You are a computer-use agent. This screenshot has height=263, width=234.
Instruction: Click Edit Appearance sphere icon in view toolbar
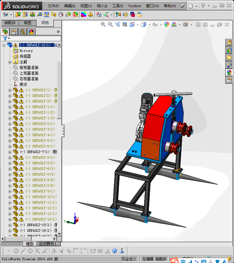[167, 24]
